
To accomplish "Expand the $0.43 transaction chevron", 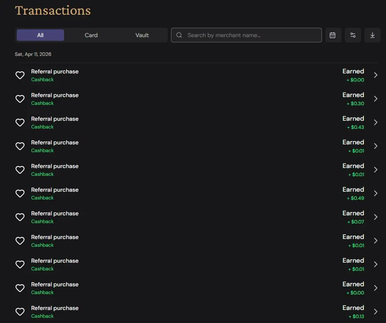I will pyautogui.click(x=376, y=122).
